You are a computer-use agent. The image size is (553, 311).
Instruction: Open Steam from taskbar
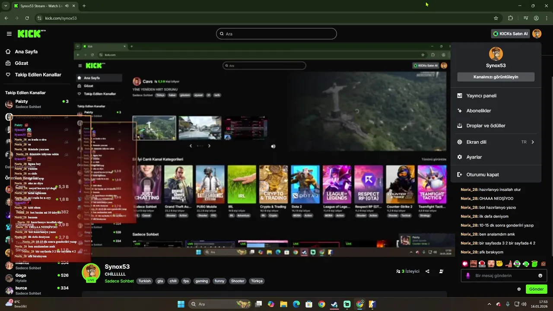334,304
